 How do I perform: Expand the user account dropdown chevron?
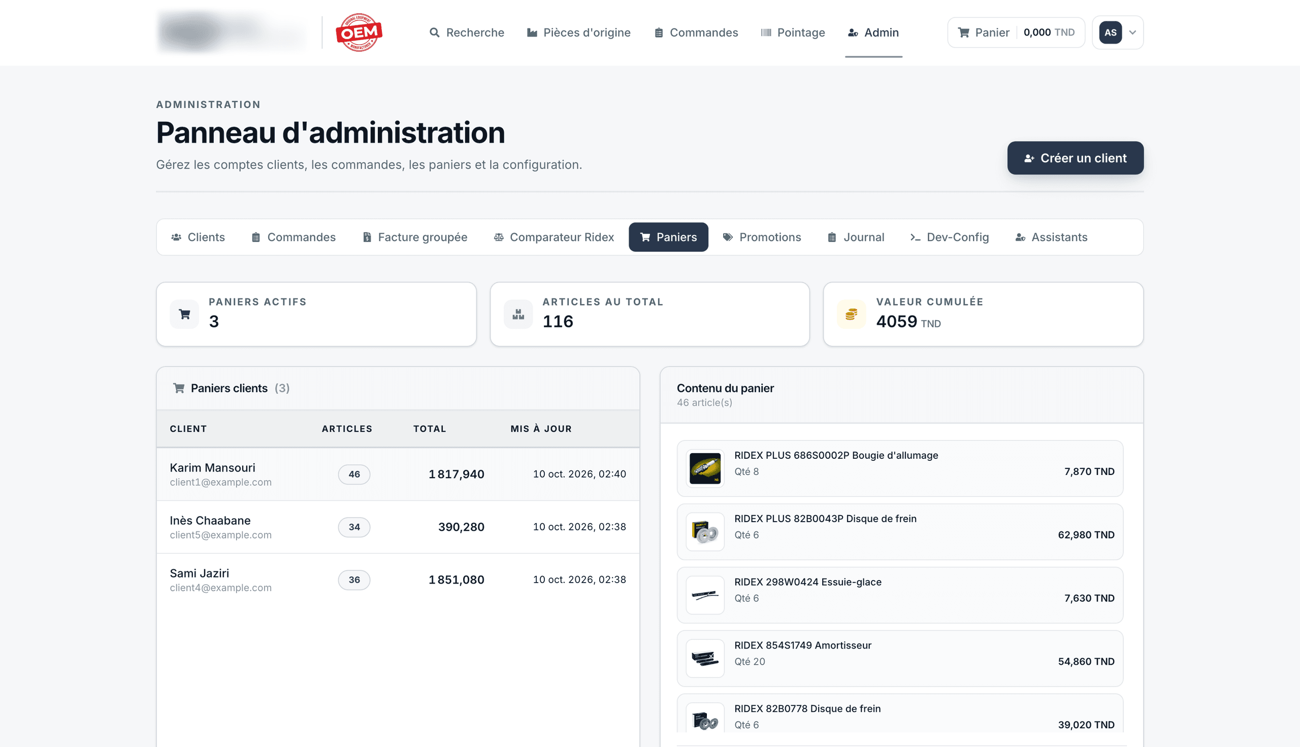1133,32
